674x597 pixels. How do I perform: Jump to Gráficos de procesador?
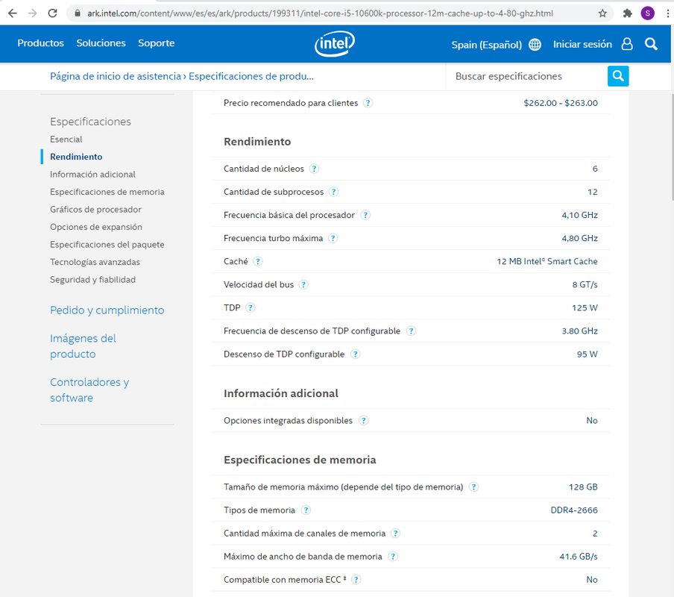(95, 210)
